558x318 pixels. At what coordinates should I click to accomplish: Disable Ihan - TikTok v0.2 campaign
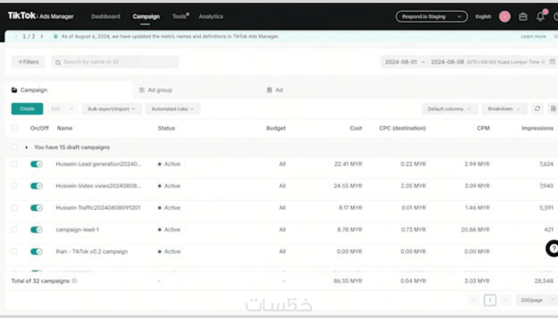point(36,251)
